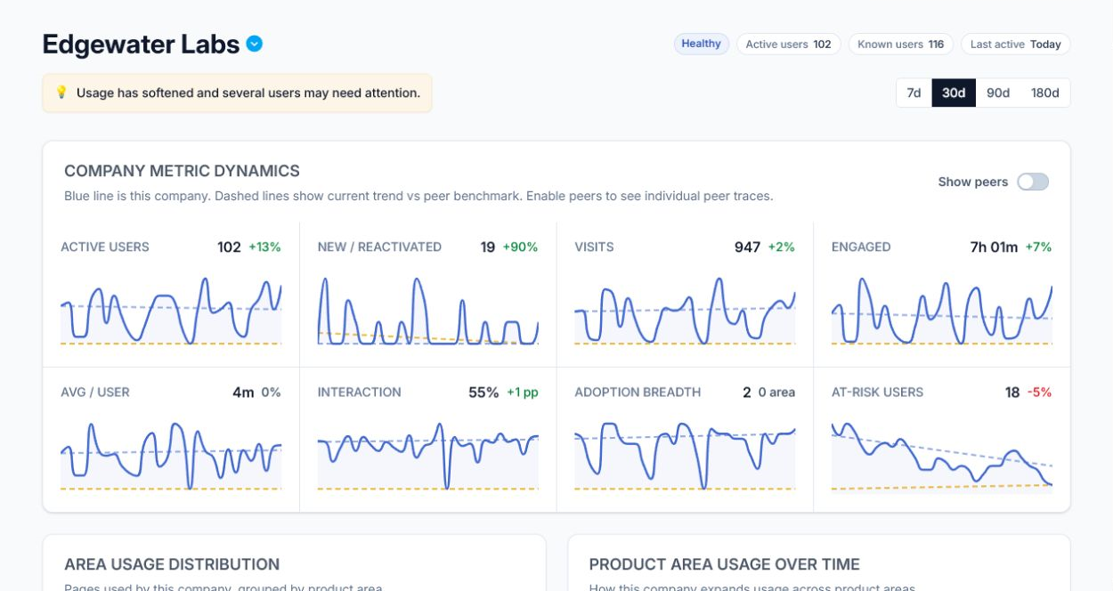This screenshot has height=591, width=1113.
Task: Open the Engaged sparkline chart
Action: [942, 311]
